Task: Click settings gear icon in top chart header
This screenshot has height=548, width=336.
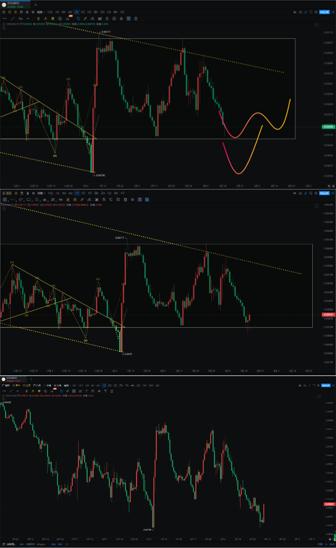Action: pos(316,12)
